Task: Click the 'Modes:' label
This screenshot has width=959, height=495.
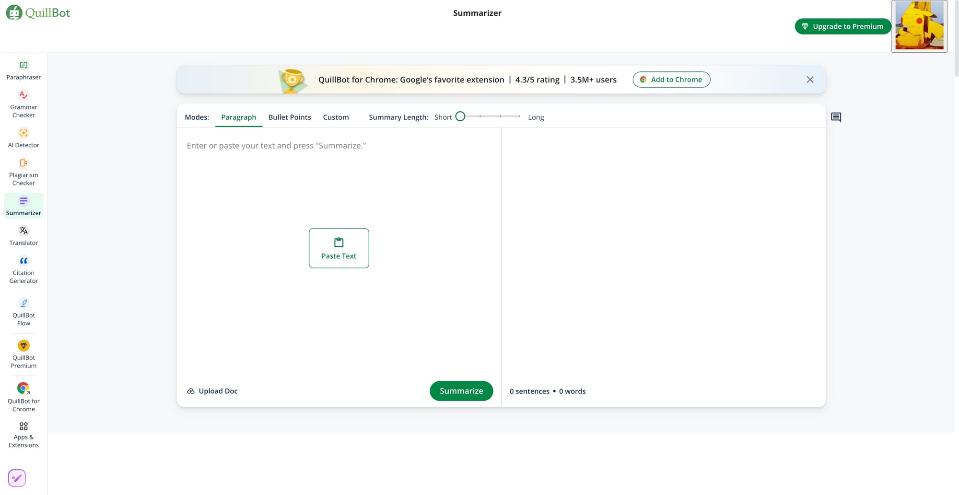Action: coord(197,117)
